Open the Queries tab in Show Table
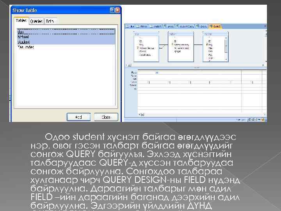 (x=36, y=21)
